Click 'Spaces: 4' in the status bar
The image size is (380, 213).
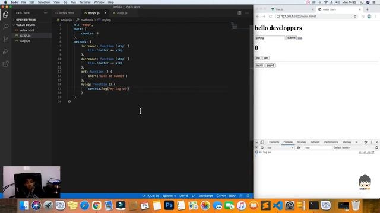coord(169,196)
